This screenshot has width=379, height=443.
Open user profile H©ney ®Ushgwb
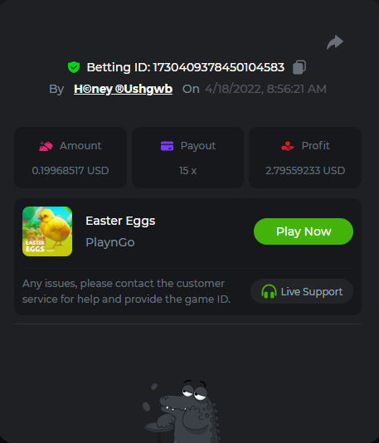pos(123,89)
